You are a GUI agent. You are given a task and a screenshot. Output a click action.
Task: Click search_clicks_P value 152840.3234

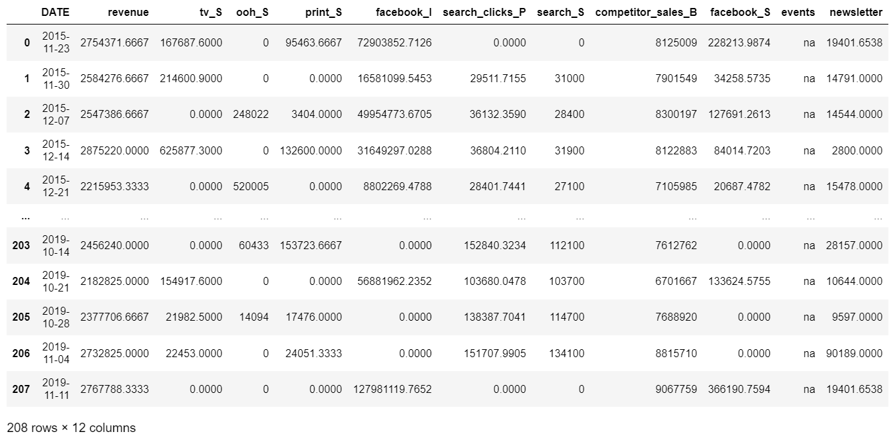496,245
